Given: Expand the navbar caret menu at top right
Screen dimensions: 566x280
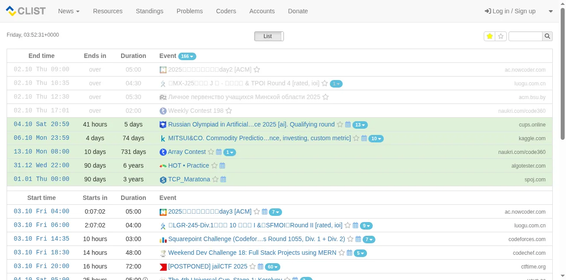Looking at the screenshot, I should (551, 12).
